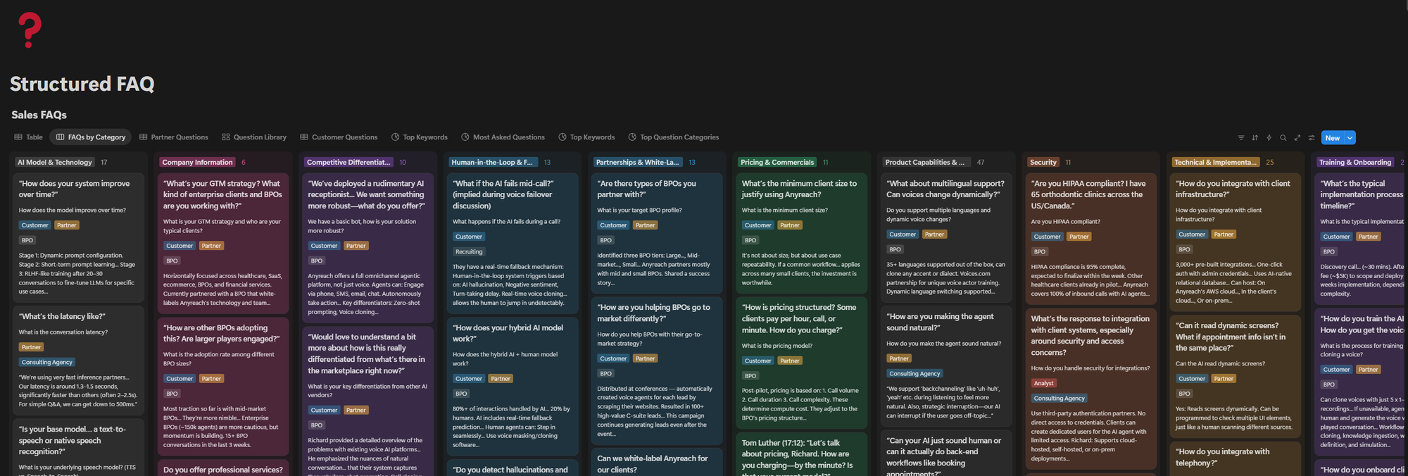Open card "How do you integrate with telephony?"
The image size is (1408, 476).
pyautogui.click(x=1236, y=458)
